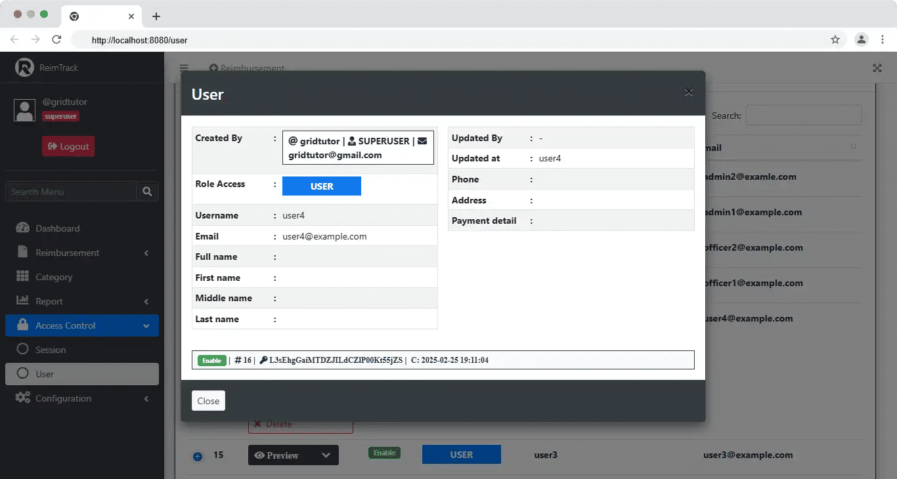The height and width of the screenshot is (479, 897).
Task: Click the sidebar search magnifier icon
Action: click(147, 192)
